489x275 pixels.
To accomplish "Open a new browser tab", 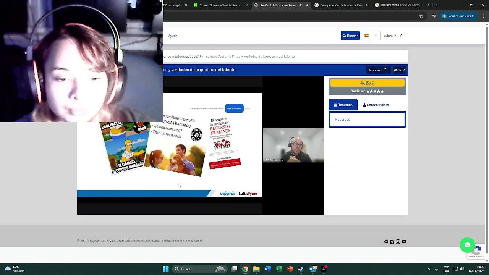I will pyautogui.click(x=437, y=5).
